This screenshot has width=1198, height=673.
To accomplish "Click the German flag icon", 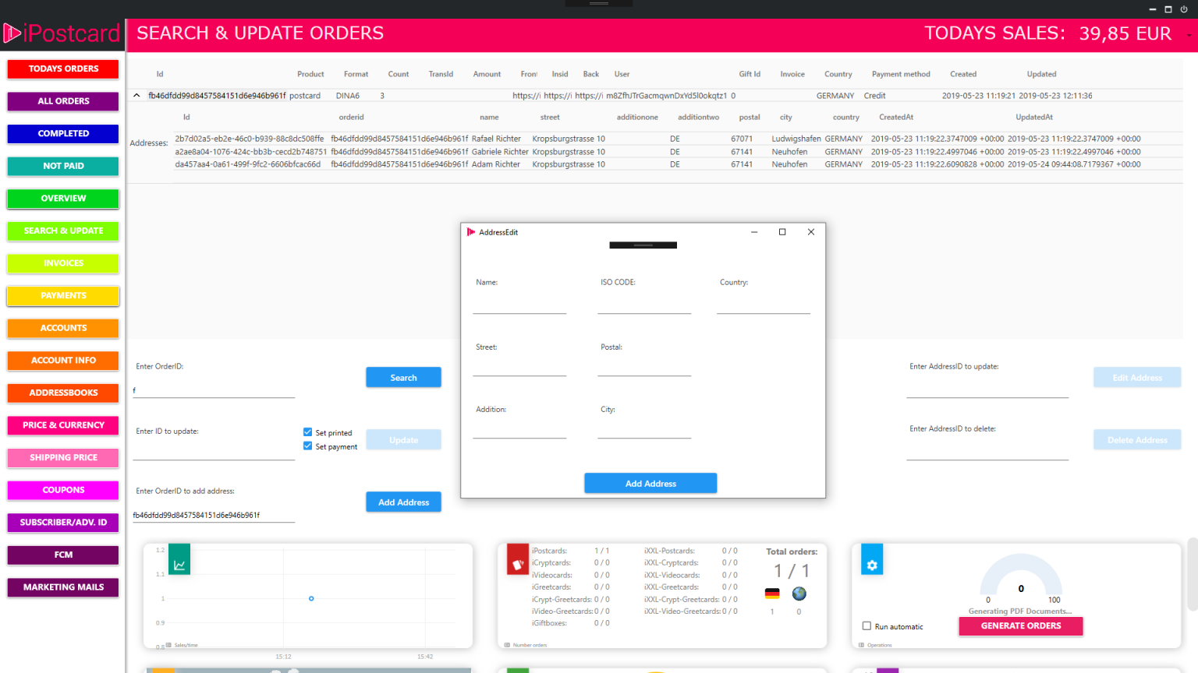I will 772,594.
